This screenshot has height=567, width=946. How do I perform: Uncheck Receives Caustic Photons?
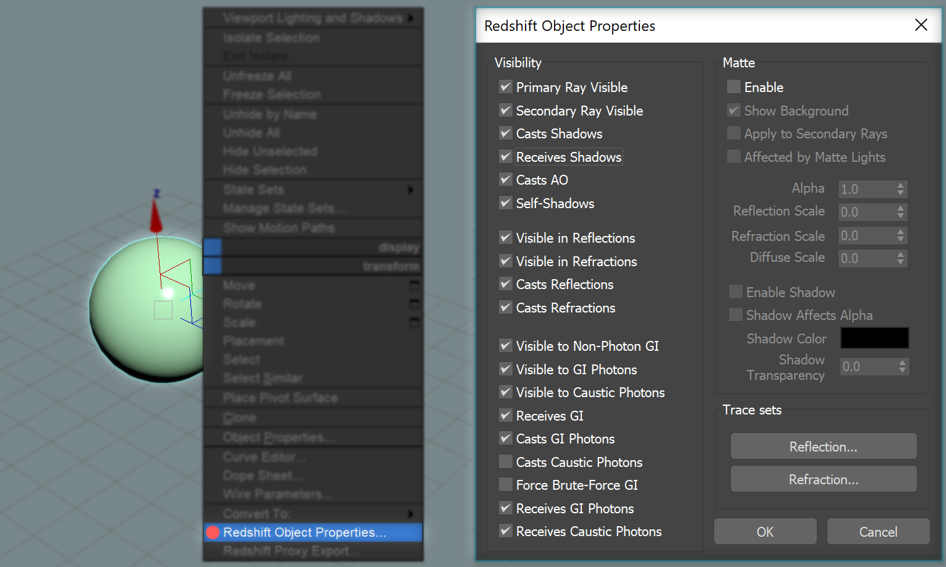pyautogui.click(x=506, y=531)
